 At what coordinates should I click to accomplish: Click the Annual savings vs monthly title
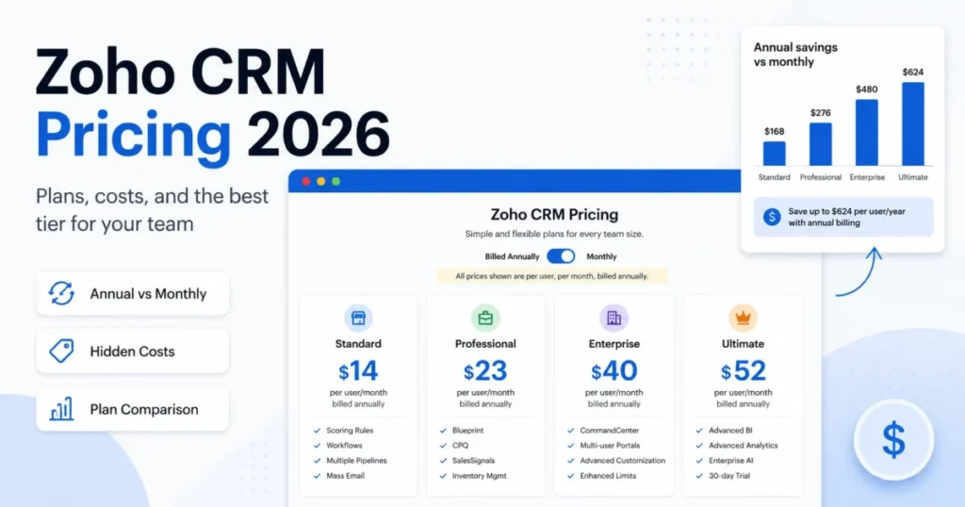tap(795, 54)
